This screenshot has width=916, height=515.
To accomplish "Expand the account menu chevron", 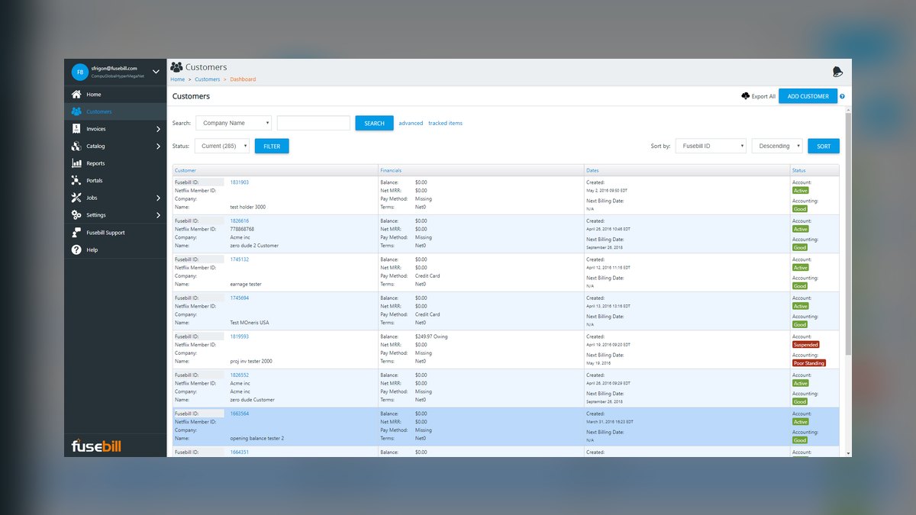I will click(x=156, y=72).
